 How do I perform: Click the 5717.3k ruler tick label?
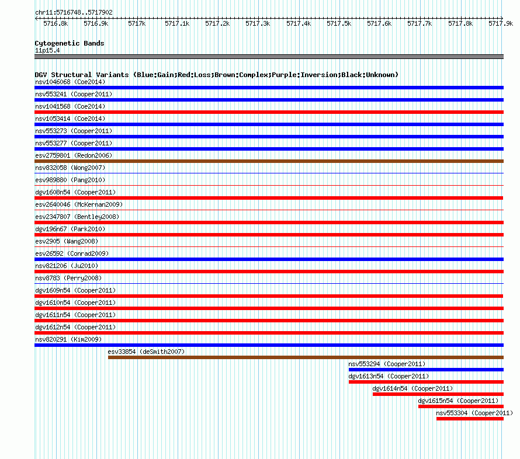coord(258,23)
